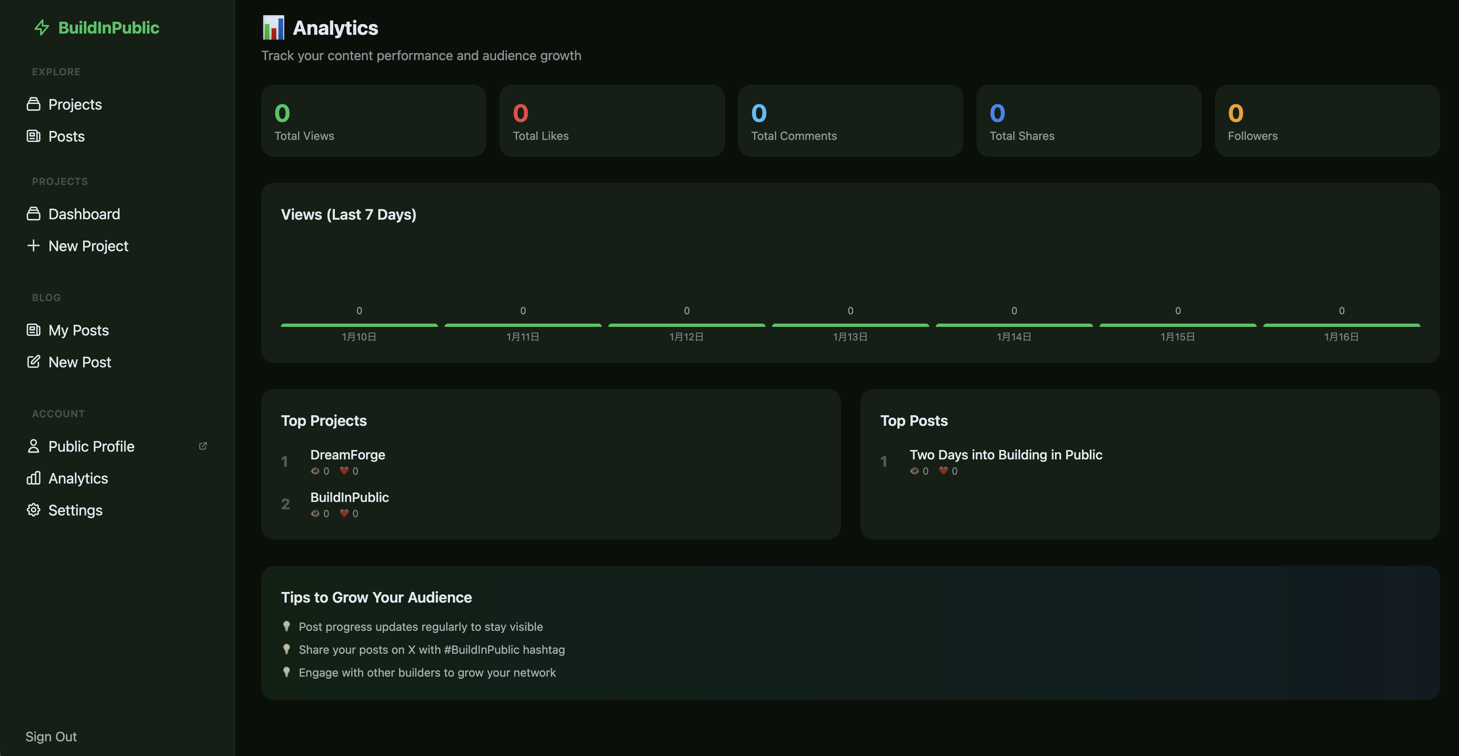The image size is (1459, 756).
Task: Open Dashboard using its sidebar icon
Action: (x=34, y=214)
